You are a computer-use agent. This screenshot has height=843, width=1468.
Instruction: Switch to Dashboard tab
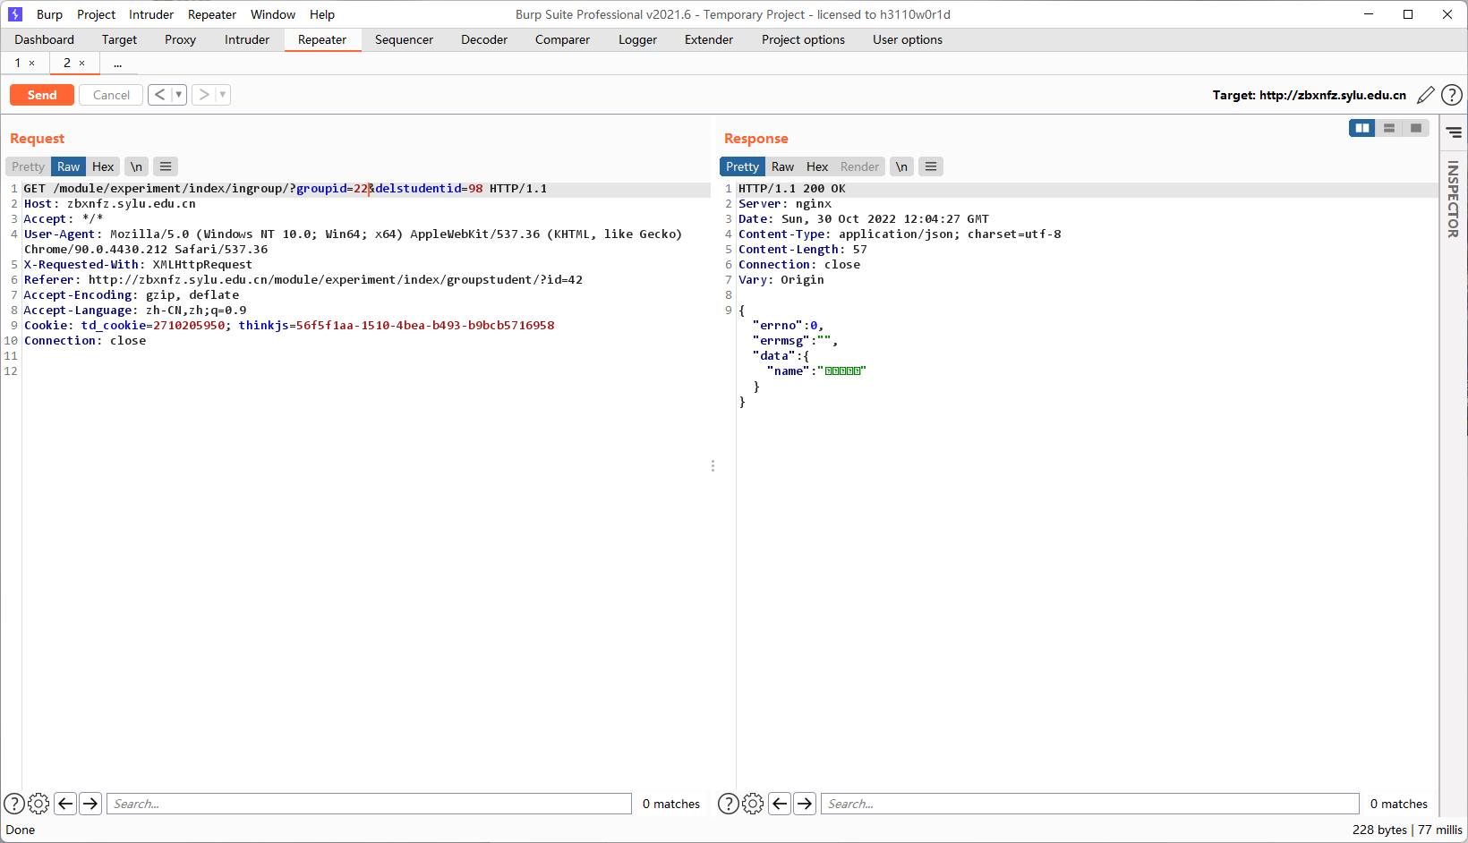click(x=44, y=39)
